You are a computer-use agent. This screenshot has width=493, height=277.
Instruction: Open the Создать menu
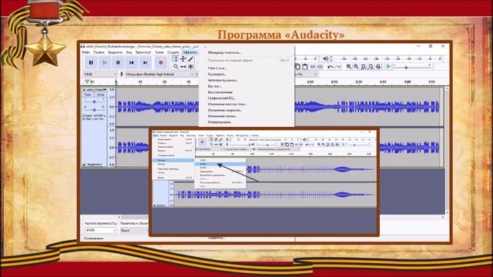(173, 52)
